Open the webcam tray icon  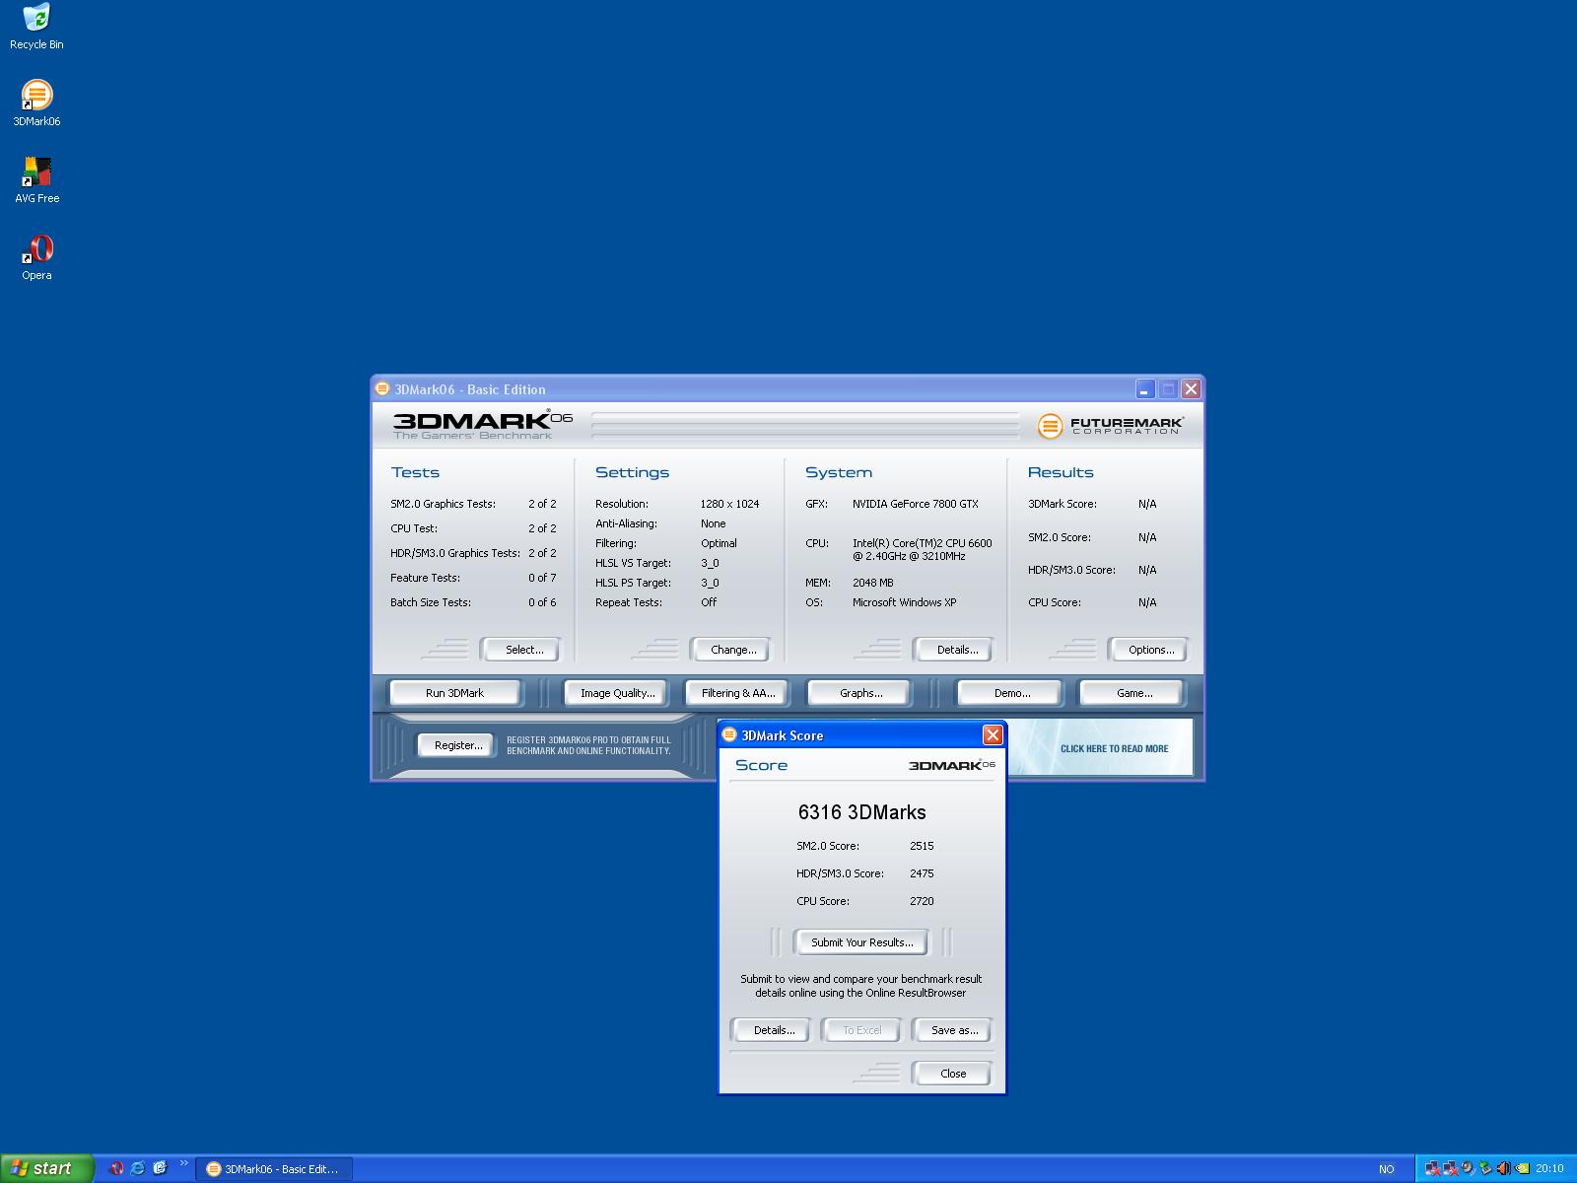pyautogui.click(x=1468, y=1168)
